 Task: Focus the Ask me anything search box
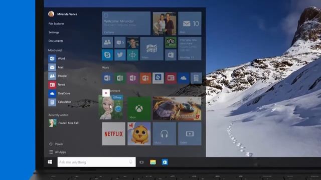pyautogui.click(x=96, y=162)
